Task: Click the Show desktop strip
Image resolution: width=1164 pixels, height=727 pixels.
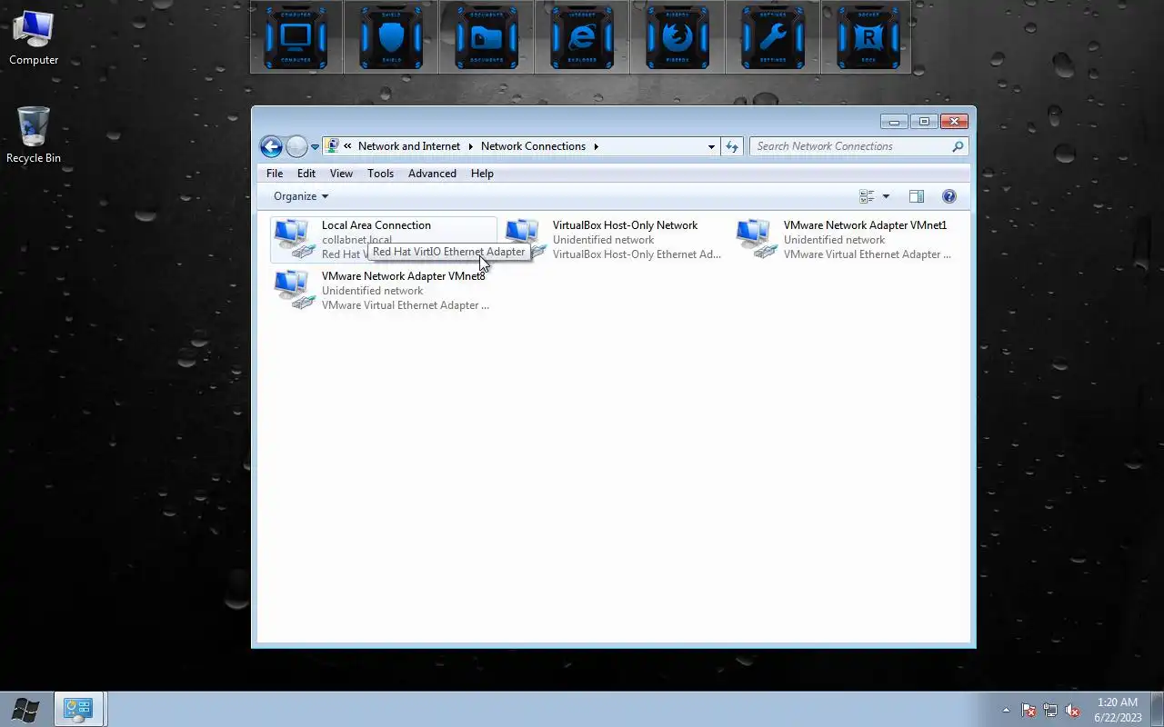Action: (x=1157, y=709)
